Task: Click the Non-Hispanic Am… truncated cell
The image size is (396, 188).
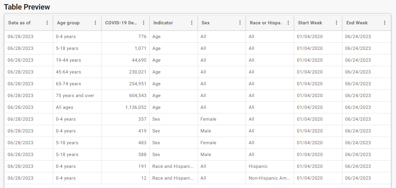Action: pyautogui.click(x=269, y=178)
